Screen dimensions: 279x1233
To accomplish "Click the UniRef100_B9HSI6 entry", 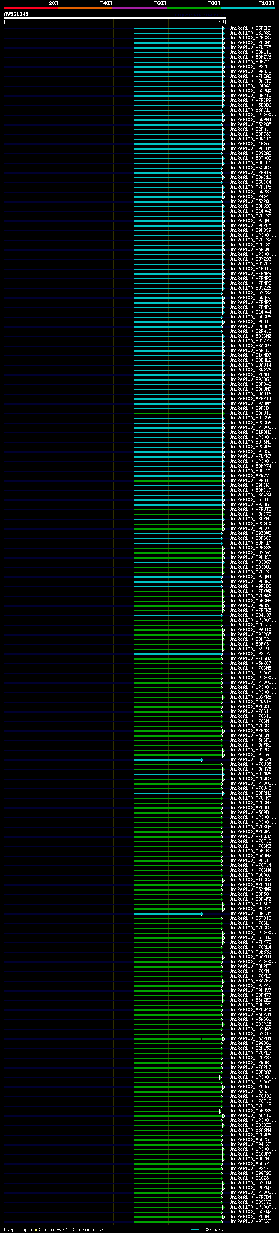I will point(250,861).
